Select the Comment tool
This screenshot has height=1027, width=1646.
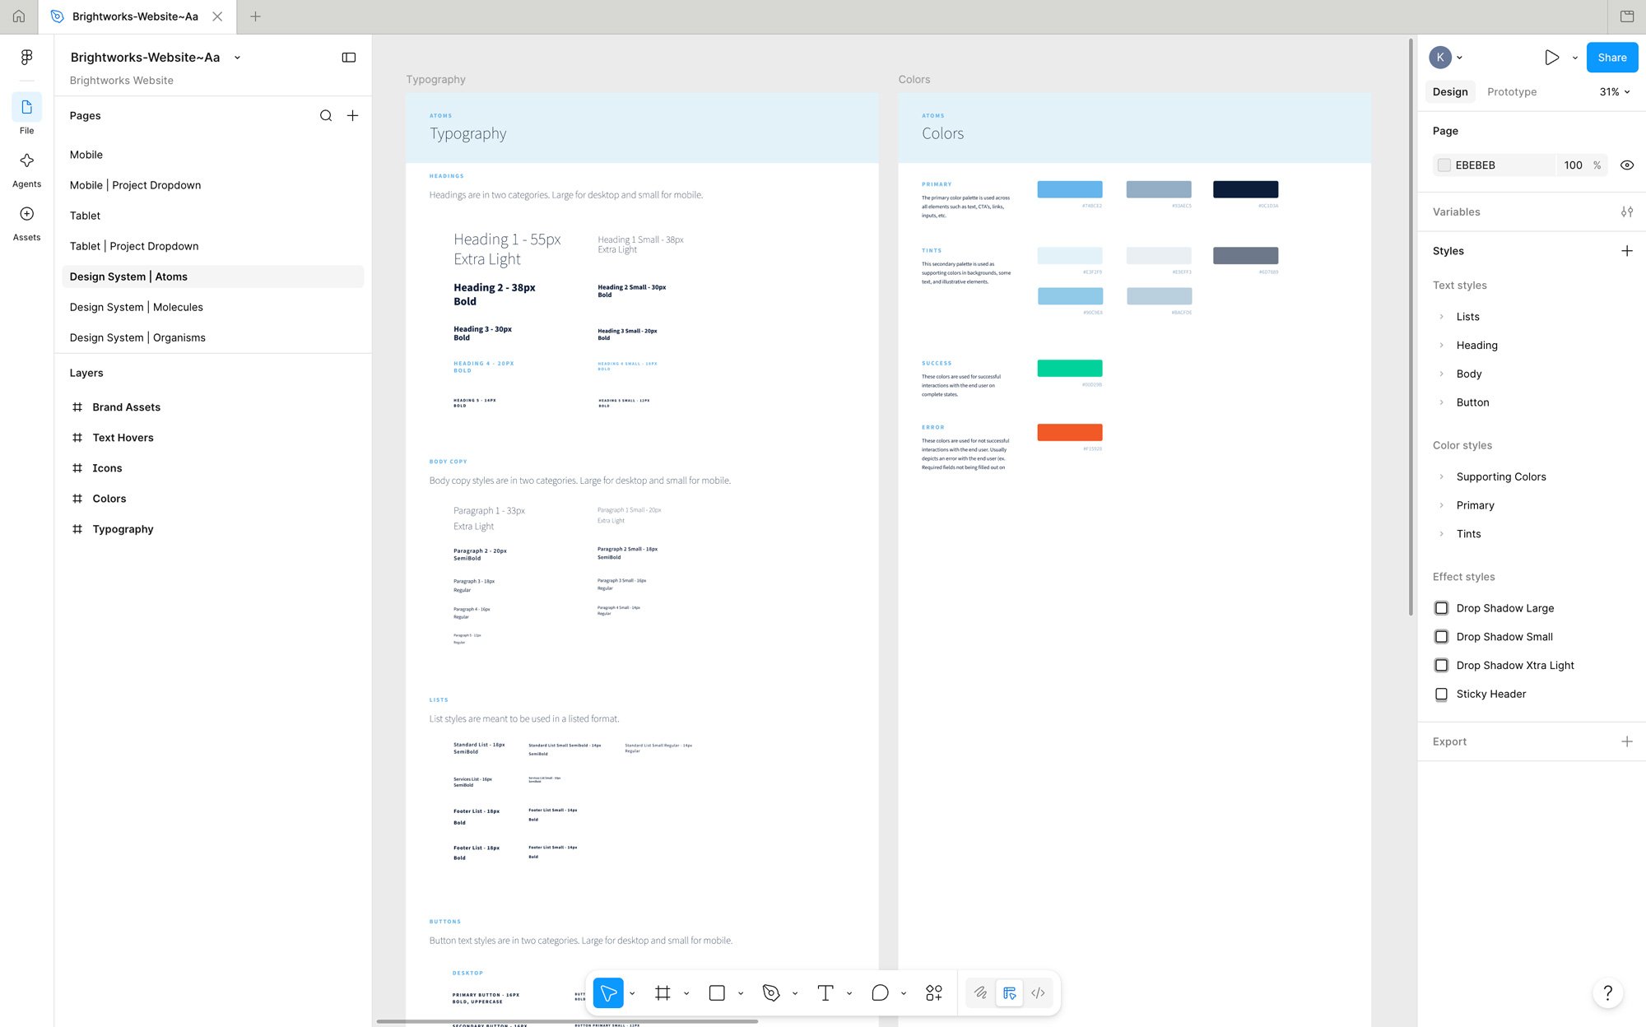coord(880,993)
